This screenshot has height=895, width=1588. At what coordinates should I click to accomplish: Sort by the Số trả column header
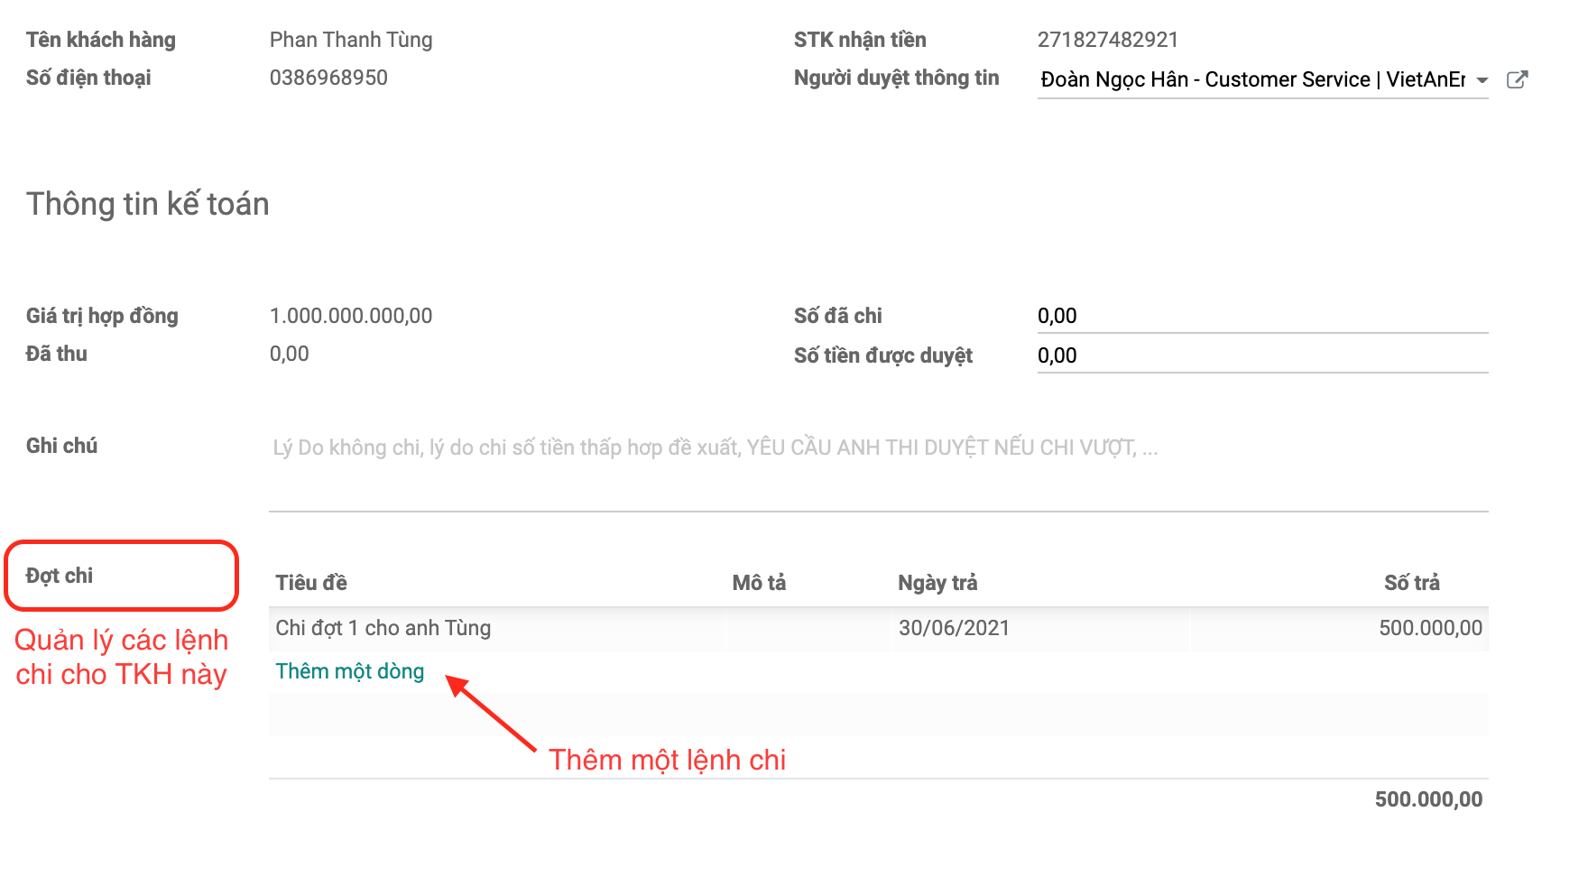click(x=1411, y=583)
